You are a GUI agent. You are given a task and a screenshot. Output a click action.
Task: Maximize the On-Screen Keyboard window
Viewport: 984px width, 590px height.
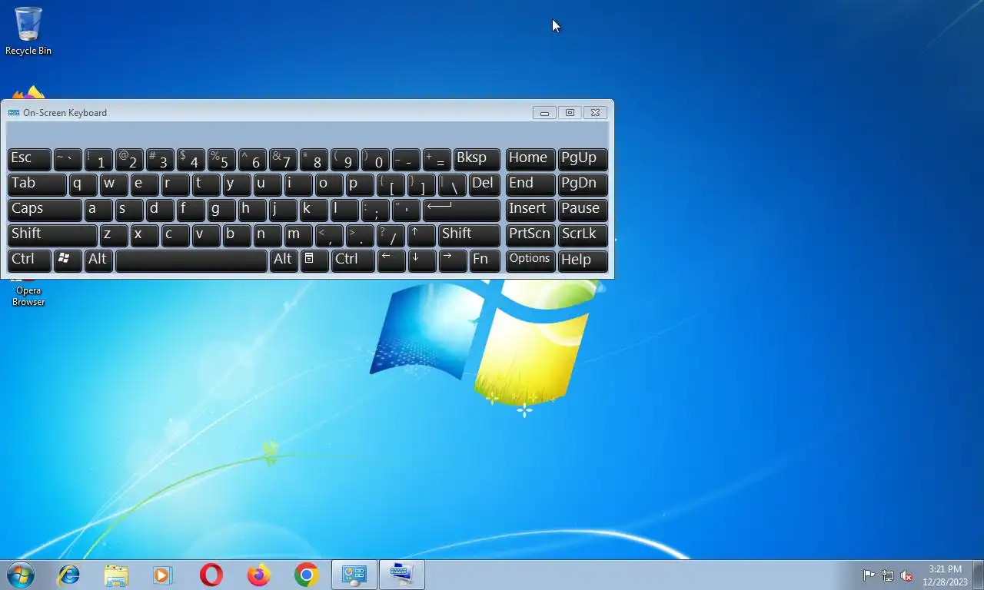(570, 113)
